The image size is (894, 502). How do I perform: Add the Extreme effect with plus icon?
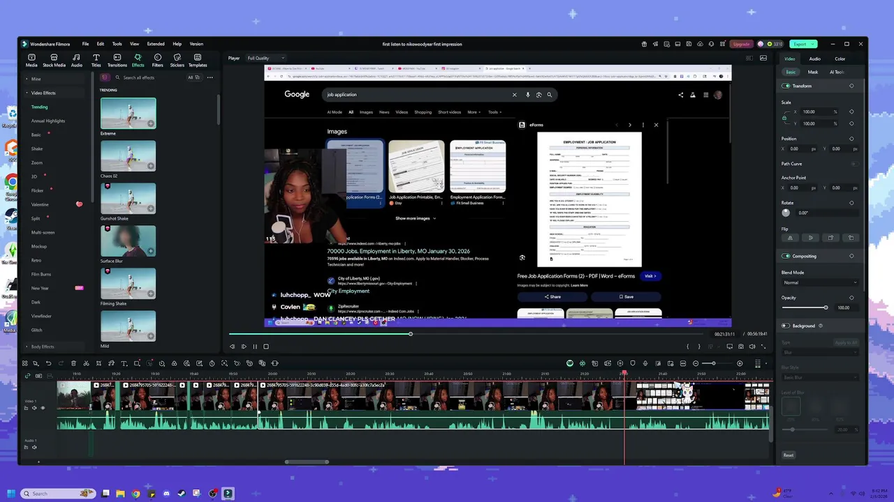[150, 124]
